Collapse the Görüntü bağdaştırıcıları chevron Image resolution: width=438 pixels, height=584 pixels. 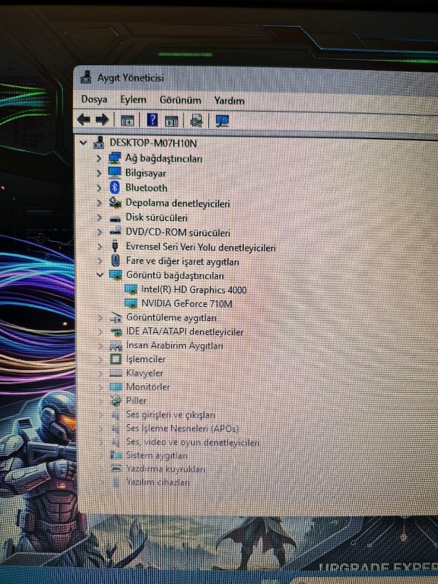click(100, 275)
